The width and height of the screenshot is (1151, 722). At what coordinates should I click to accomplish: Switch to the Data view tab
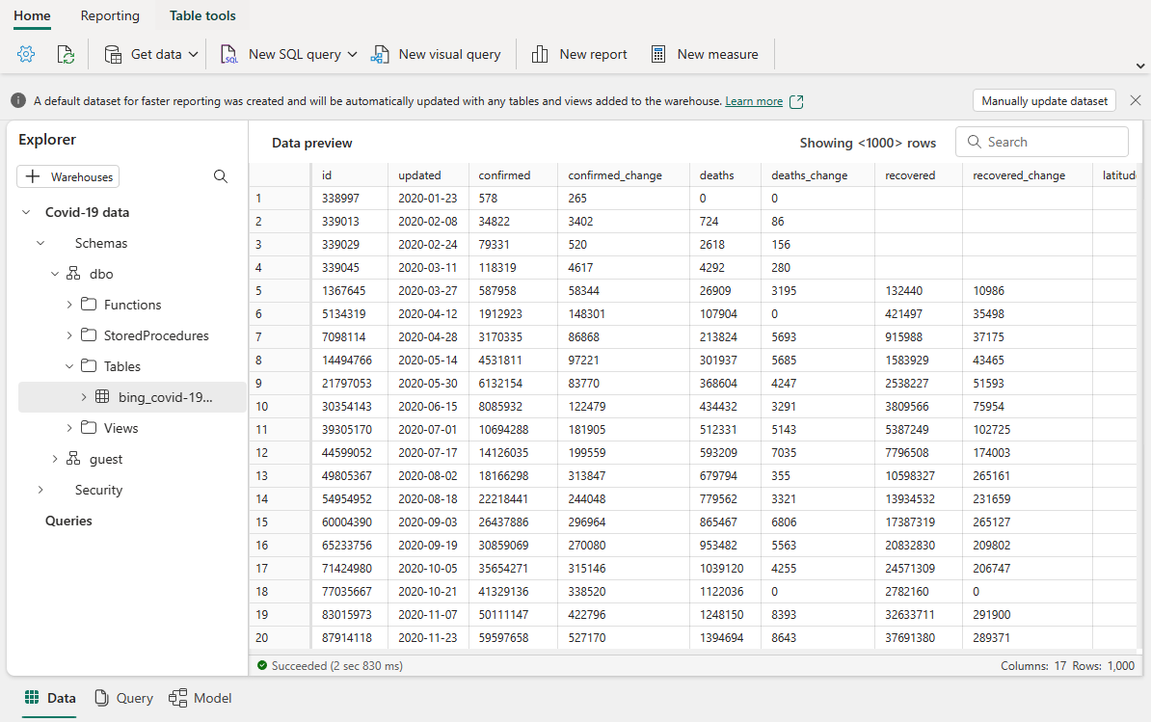[50, 698]
